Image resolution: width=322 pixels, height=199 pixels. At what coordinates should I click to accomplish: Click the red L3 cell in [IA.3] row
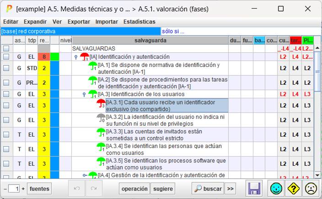pos(307,94)
